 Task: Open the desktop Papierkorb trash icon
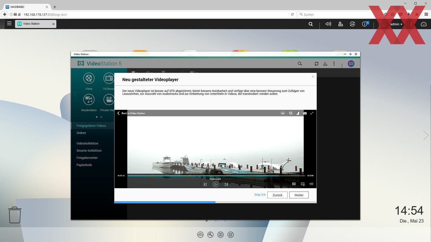(15, 215)
